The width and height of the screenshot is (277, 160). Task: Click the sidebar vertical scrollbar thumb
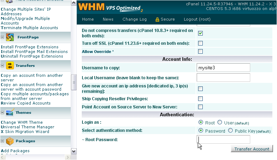coord(74,82)
